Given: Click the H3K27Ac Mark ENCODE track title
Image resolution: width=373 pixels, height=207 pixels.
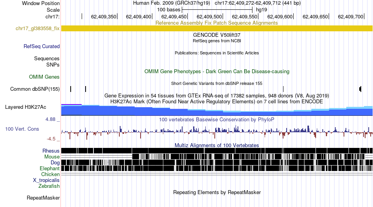Looking at the screenshot, I should pos(217,101).
